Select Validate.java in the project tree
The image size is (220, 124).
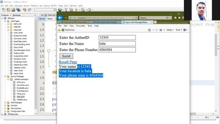pos(22,100)
